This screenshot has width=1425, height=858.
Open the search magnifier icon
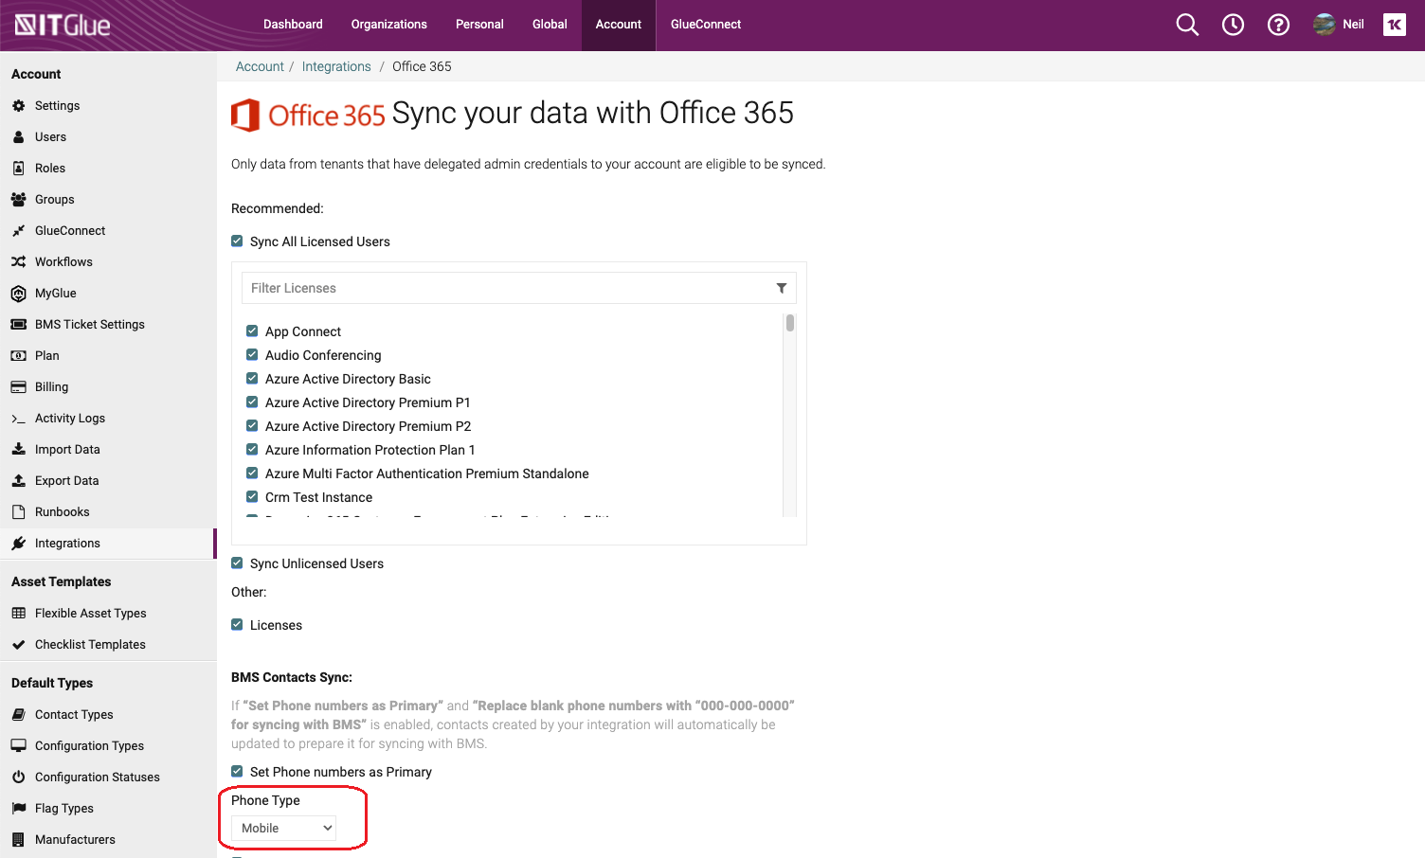click(1187, 25)
